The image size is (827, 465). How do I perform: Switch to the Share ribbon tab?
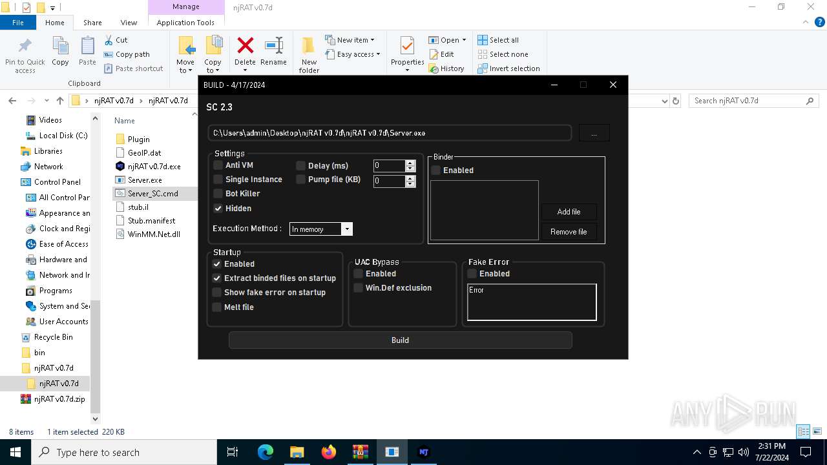coord(92,23)
